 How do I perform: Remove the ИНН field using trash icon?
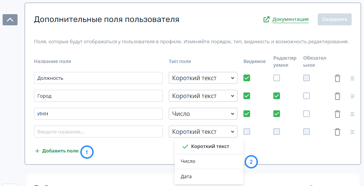337,114
